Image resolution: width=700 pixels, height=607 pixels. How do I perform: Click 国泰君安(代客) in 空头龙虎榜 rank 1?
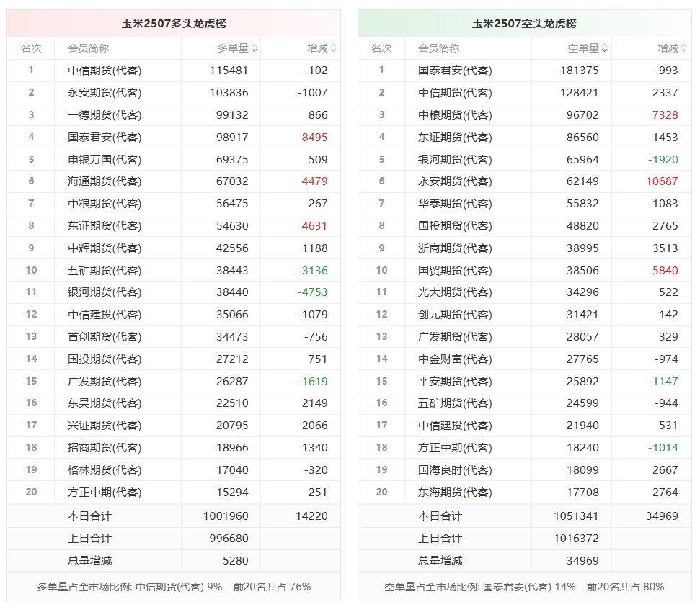(x=455, y=71)
